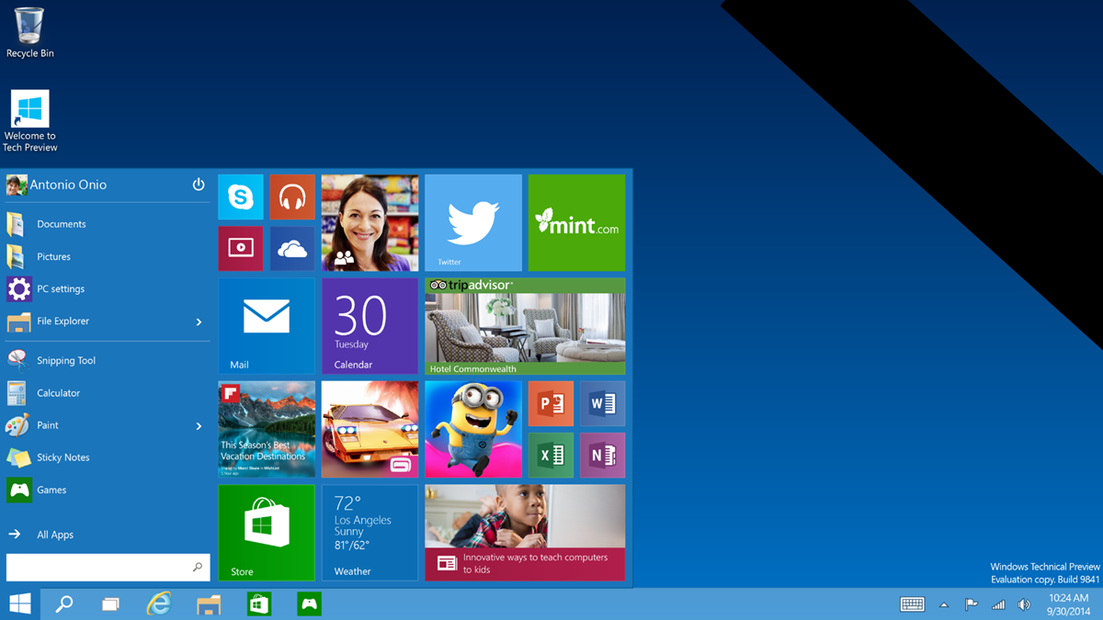The height and width of the screenshot is (620, 1103).
Task: Click the network signal tray icon
Action: (998, 604)
